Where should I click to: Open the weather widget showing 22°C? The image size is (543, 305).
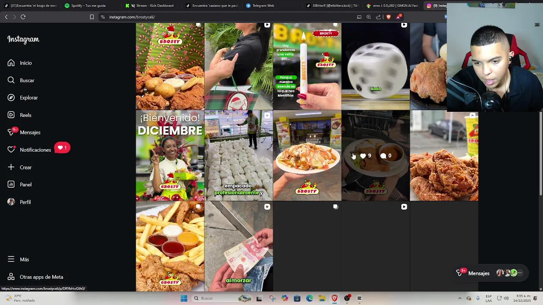click(20, 298)
